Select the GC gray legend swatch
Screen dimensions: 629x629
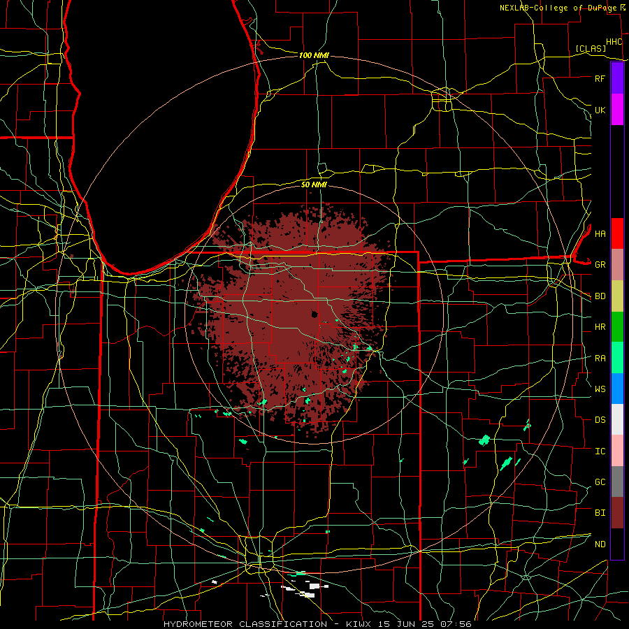[617, 482]
